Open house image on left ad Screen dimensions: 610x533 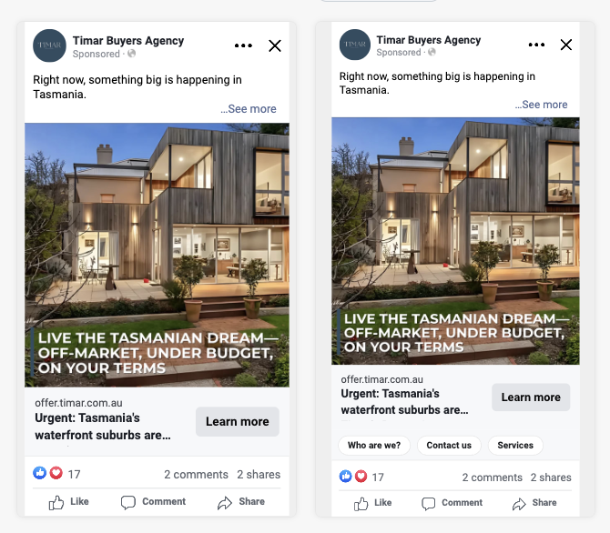tap(157, 255)
